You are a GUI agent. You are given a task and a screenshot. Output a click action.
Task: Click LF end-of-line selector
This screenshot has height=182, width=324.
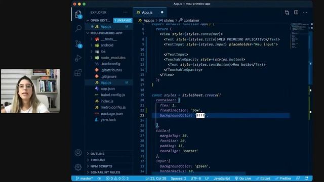207,178
